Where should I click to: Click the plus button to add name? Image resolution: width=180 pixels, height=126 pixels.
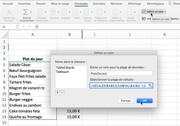pos(57,93)
